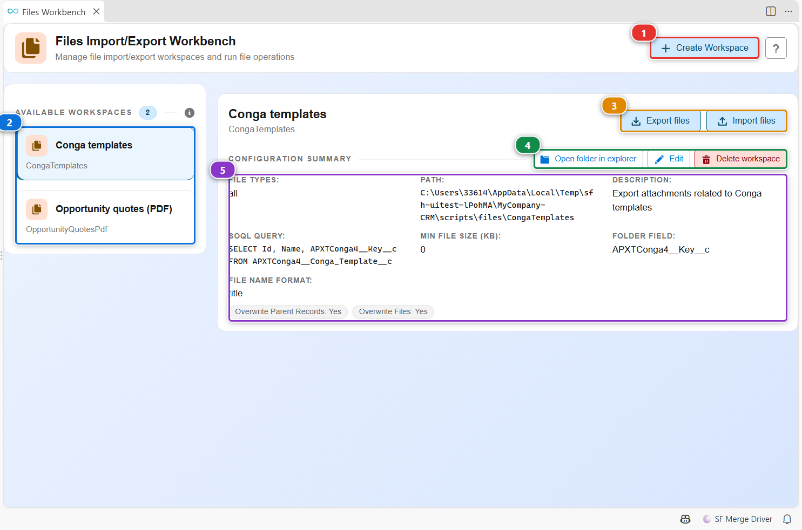
Task: Click the CongaTemplates subtitle under heading
Action: [x=261, y=130]
